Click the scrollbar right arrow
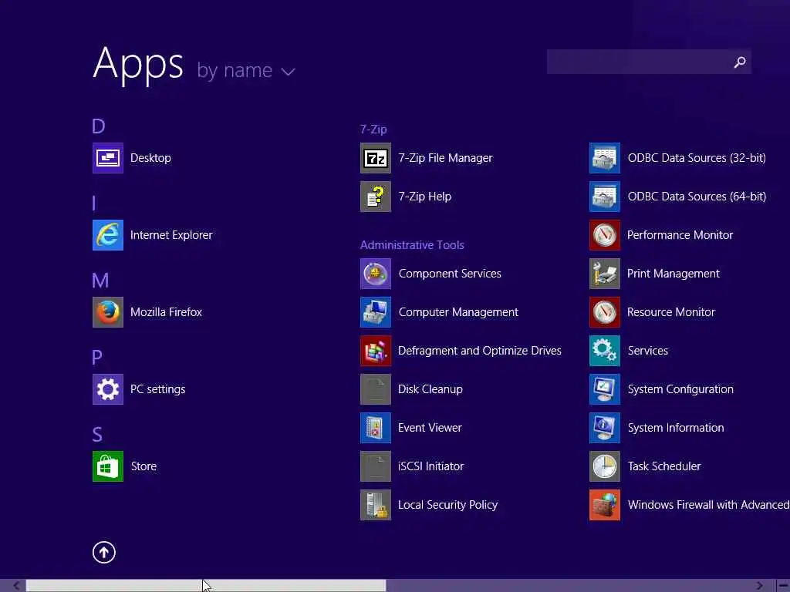Image resolution: width=790 pixels, height=592 pixels. (x=759, y=586)
